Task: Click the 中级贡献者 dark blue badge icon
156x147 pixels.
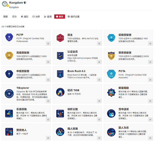Action: (9, 74)
